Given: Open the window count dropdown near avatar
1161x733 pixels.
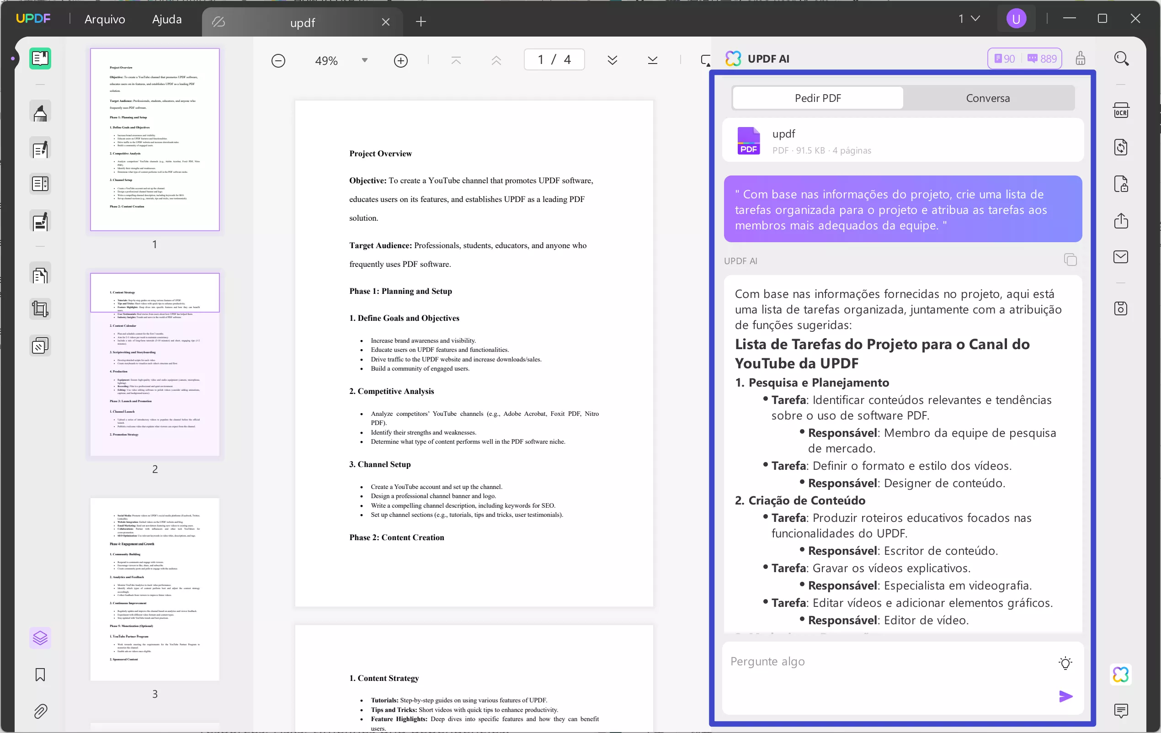Looking at the screenshot, I should [x=969, y=18].
